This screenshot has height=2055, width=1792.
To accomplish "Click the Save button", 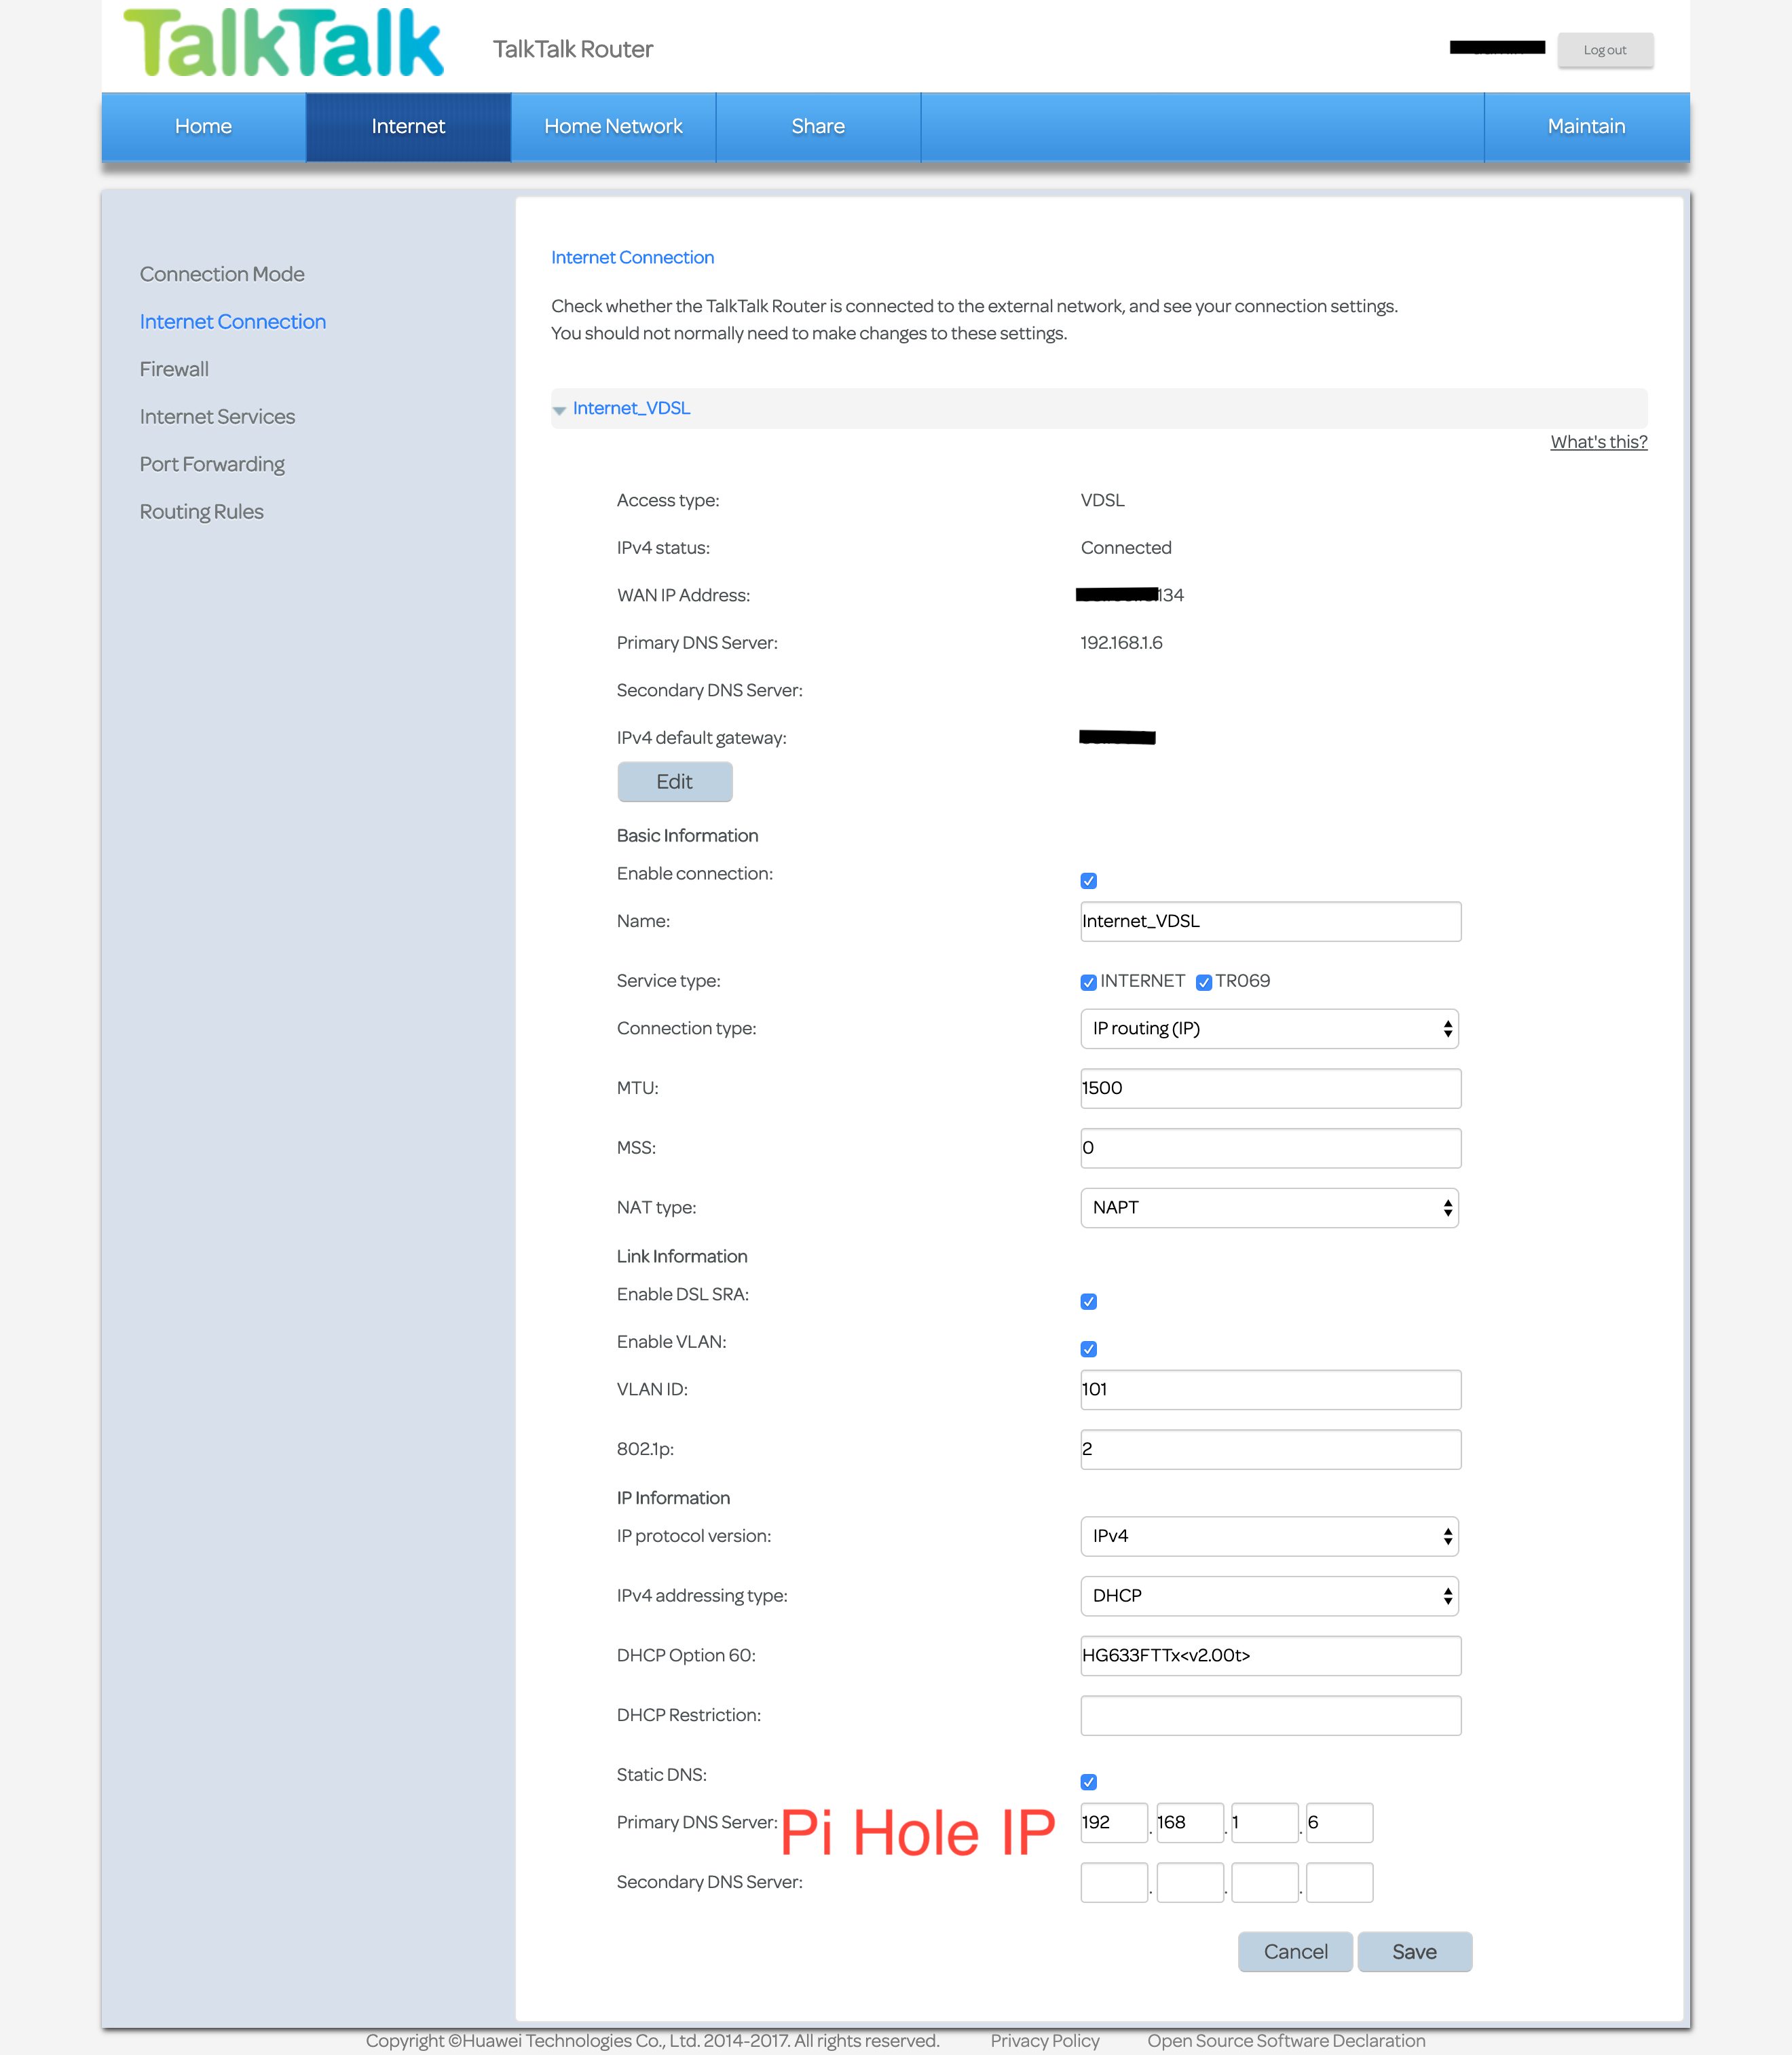I will pyautogui.click(x=1415, y=1952).
